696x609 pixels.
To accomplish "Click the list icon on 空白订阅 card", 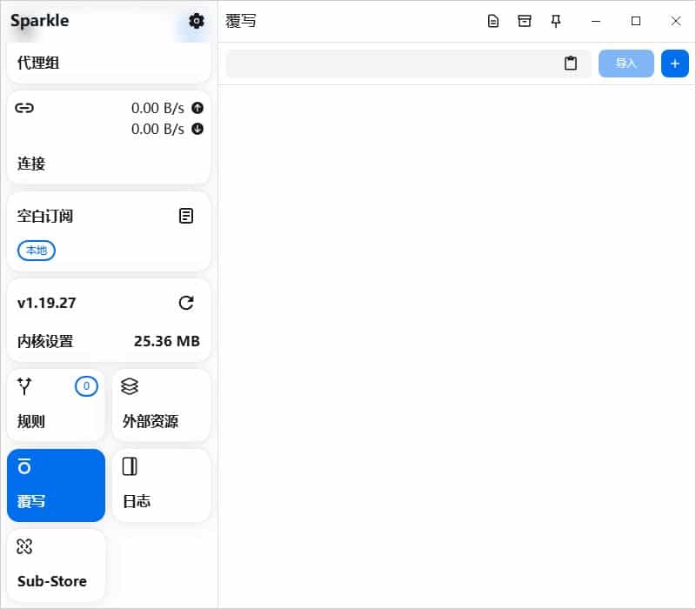I will [x=186, y=216].
